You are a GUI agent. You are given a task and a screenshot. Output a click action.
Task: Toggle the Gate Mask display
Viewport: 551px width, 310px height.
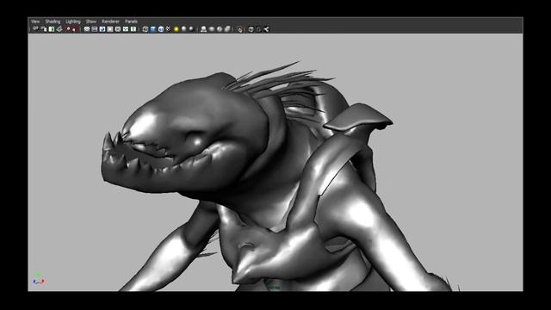(x=110, y=29)
